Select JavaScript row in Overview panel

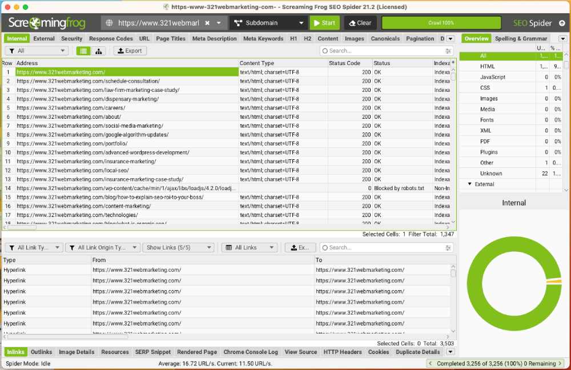click(x=511, y=77)
